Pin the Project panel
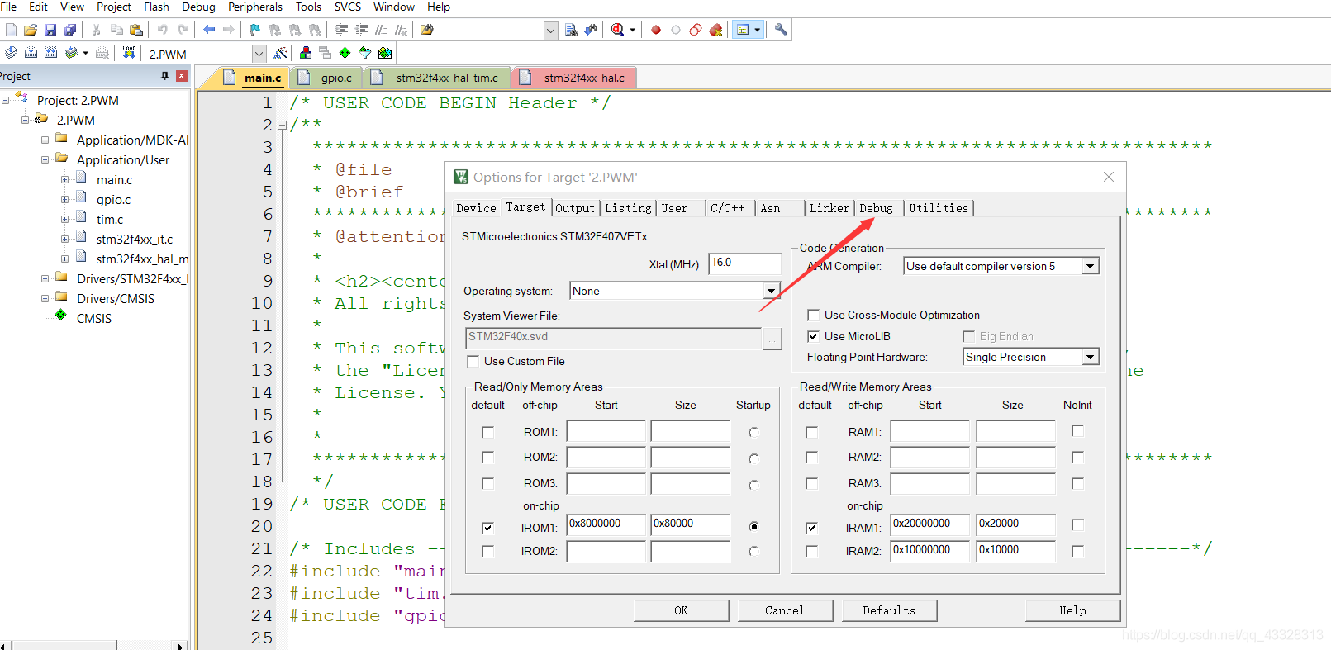Image resolution: width=1331 pixels, height=650 pixels. tap(164, 76)
